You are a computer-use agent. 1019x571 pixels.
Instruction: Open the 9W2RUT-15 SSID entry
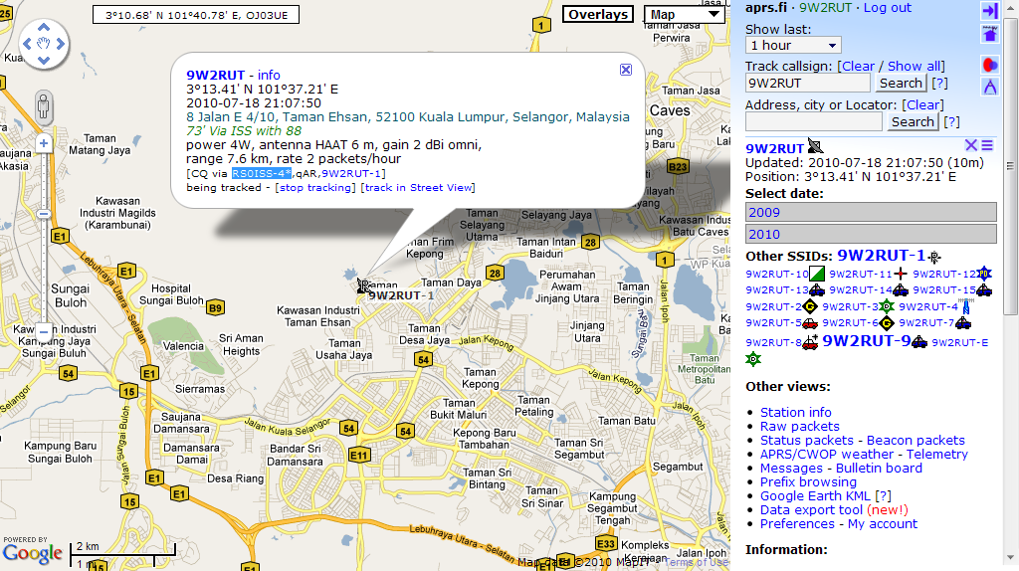click(944, 290)
